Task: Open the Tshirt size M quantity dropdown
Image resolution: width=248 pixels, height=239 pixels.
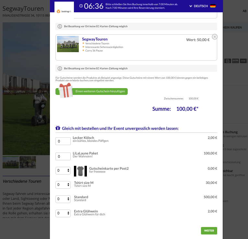Action: [x=63, y=185]
